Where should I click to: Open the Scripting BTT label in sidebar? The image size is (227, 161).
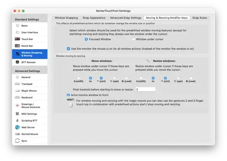tap(29, 121)
